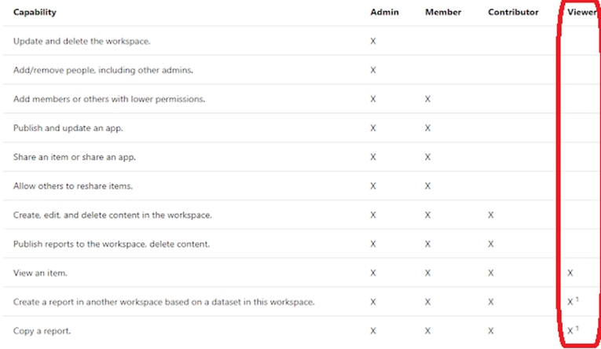601x349 pixels.
Task: Click the Viewer column header
Action: [581, 13]
